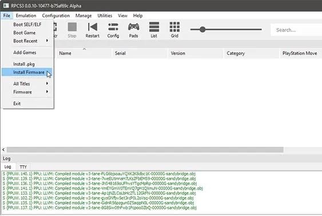Expand the Firmware submenu
The image size is (322, 216).
pyautogui.click(x=27, y=92)
